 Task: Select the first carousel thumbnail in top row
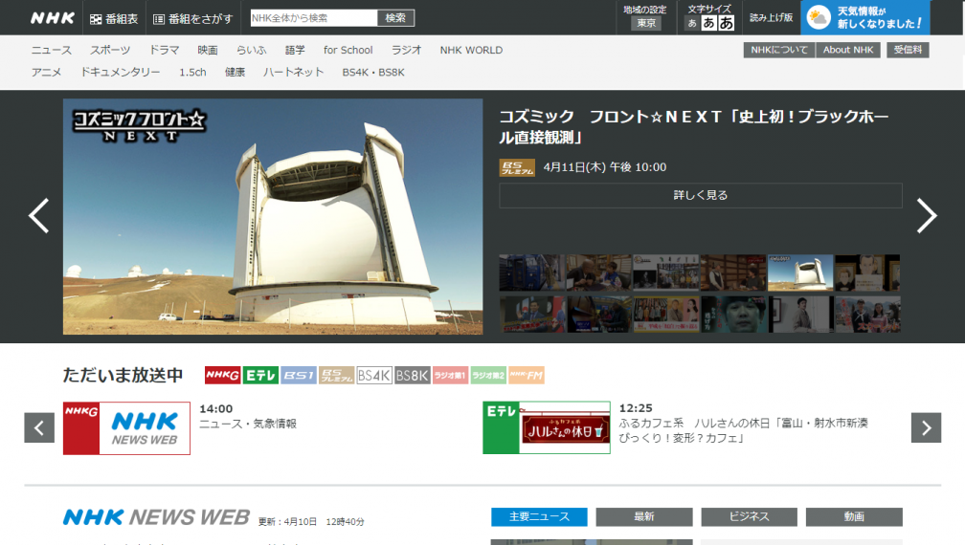531,272
